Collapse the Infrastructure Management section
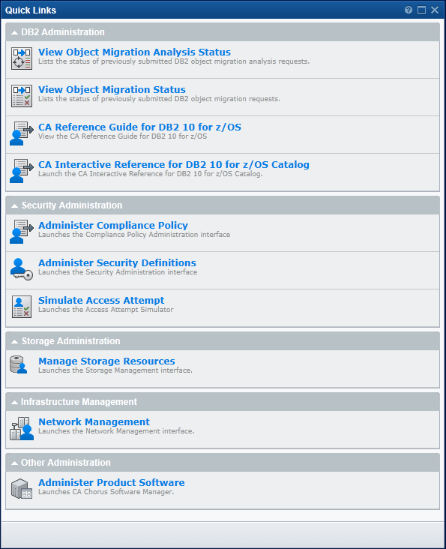The width and height of the screenshot is (446, 549). pos(14,403)
